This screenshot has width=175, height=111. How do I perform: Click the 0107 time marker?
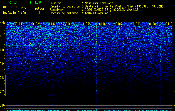pyautogui.click(x=119, y=24)
